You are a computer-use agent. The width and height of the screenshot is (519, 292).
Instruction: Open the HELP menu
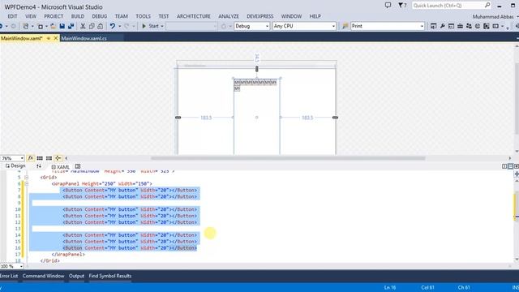click(x=315, y=16)
